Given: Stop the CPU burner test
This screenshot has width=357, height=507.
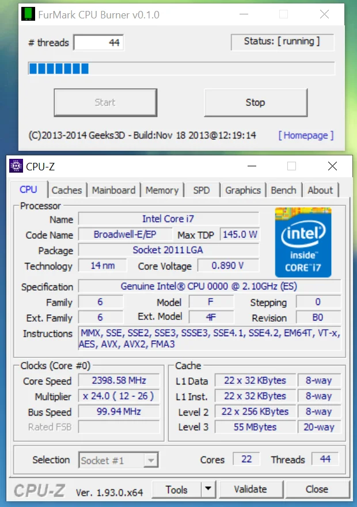Looking at the screenshot, I should [255, 102].
